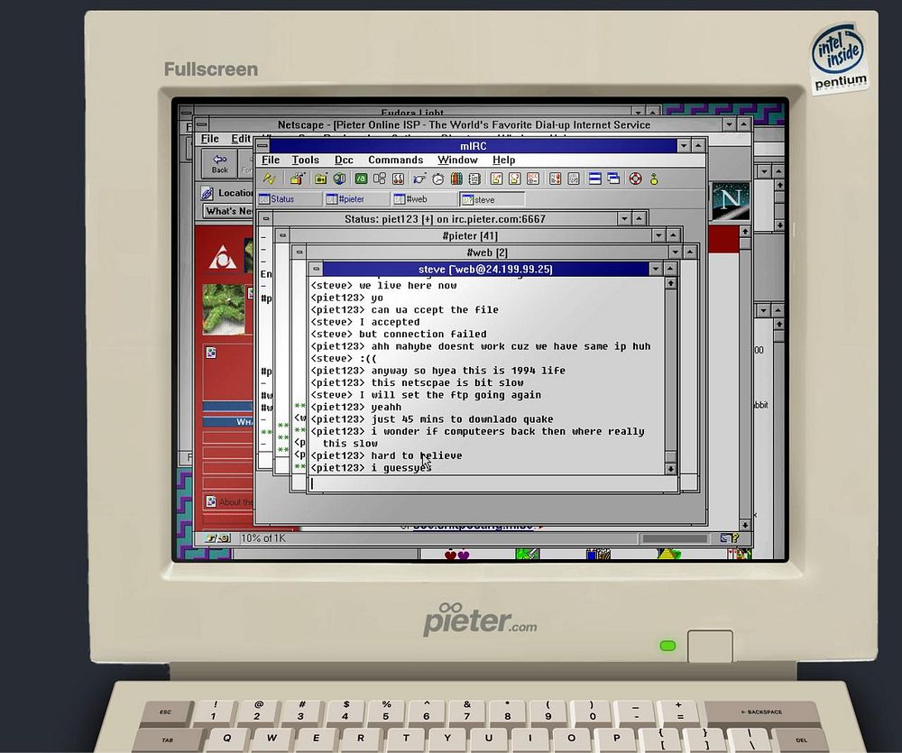Click the steve chat scroll down arrow
This screenshot has width=902, height=753.
coord(671,469)
